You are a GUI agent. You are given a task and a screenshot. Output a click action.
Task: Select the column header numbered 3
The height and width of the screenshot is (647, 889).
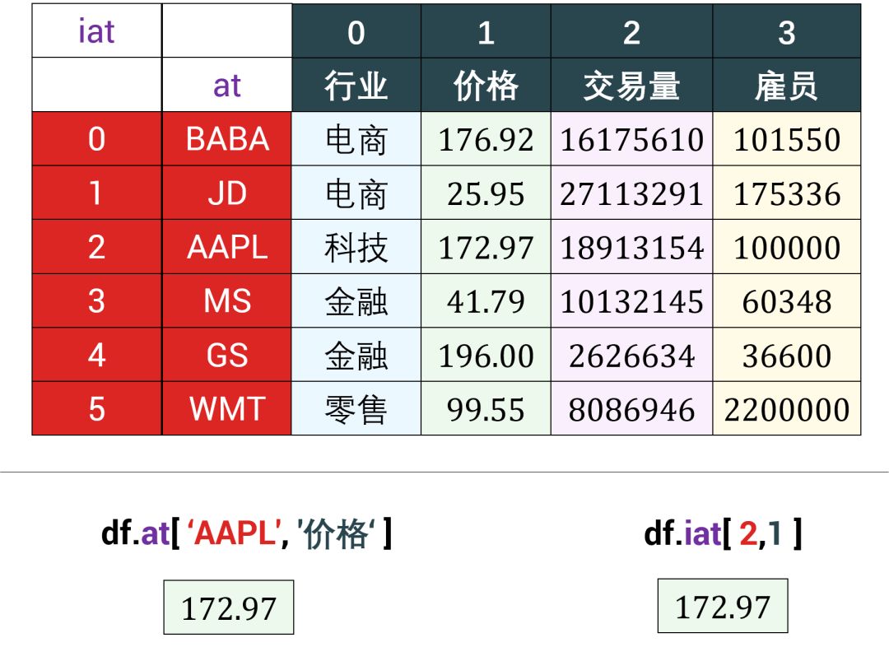tap(786, 33)
